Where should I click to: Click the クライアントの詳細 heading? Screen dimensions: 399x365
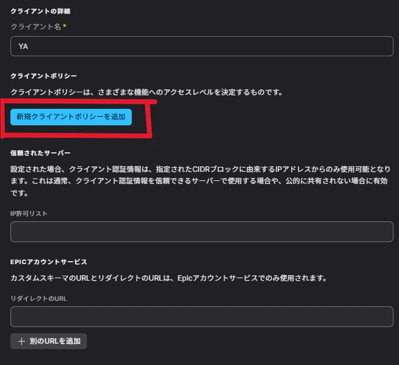tap(40, 11)
